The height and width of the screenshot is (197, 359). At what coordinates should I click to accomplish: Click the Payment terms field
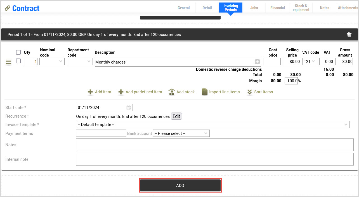click(x=101, y=133)
